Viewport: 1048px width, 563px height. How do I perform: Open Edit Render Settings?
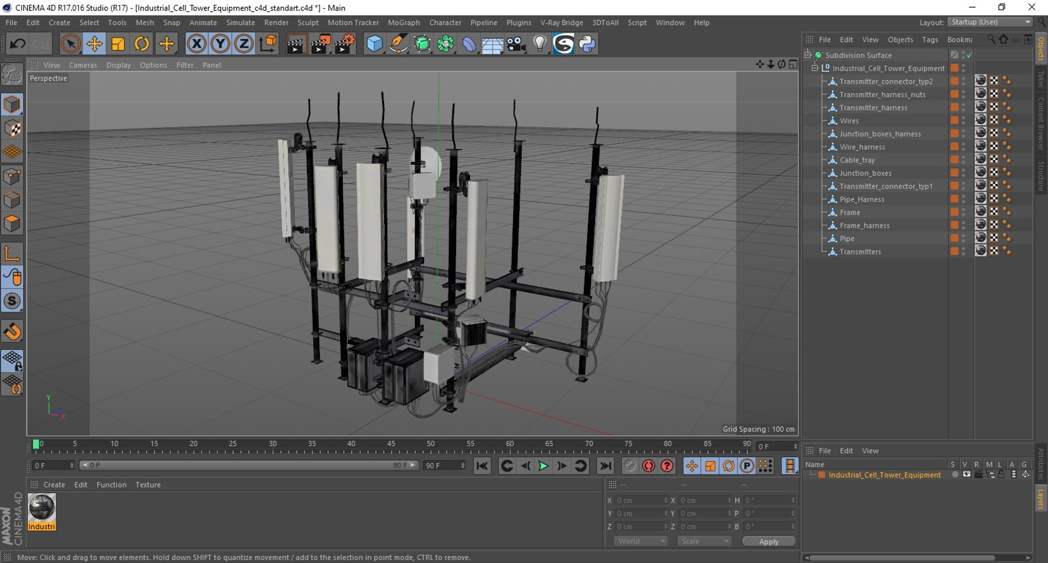[344, 44]
